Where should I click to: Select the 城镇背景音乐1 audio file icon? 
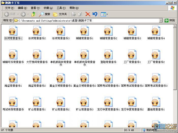(x=85, y=31)
